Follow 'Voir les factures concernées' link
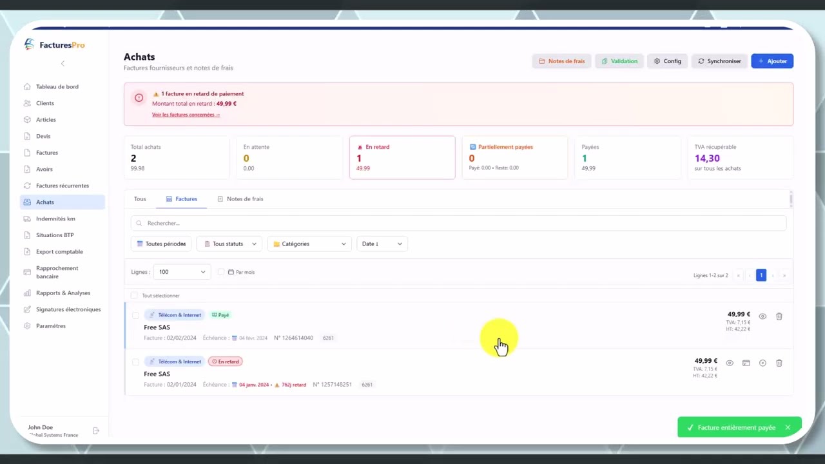825x464 pixels. pos(186,115)
